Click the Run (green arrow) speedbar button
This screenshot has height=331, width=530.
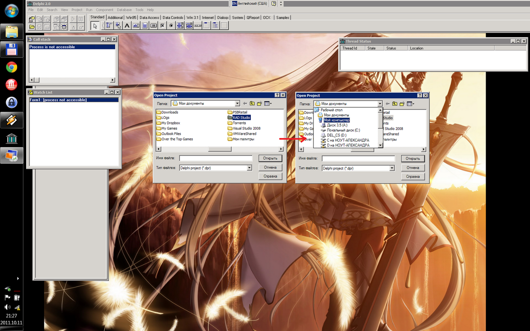(73, 19)
